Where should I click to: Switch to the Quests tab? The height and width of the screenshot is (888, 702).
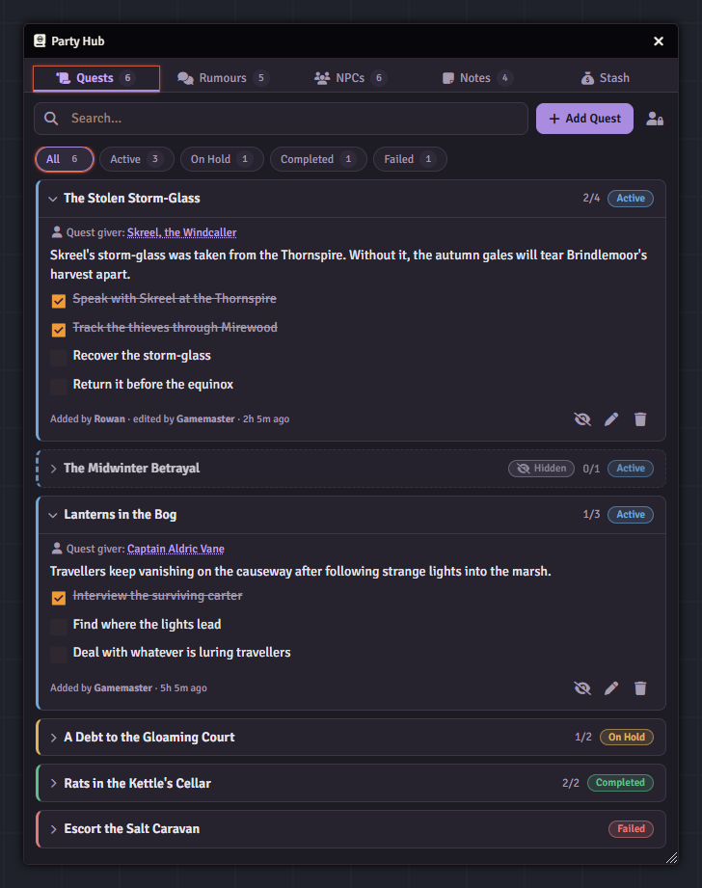click(x=96, y=78)
